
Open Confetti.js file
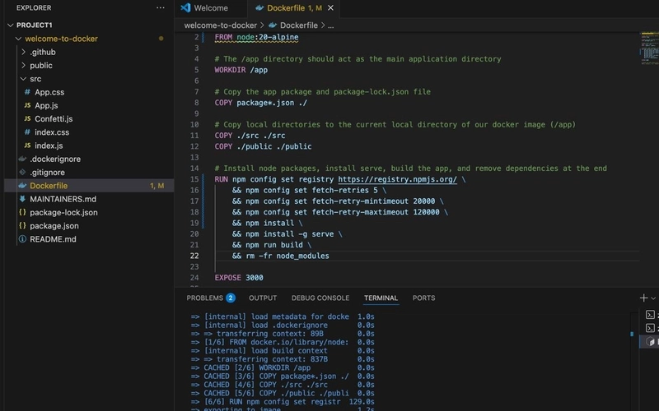coord(54,119)
